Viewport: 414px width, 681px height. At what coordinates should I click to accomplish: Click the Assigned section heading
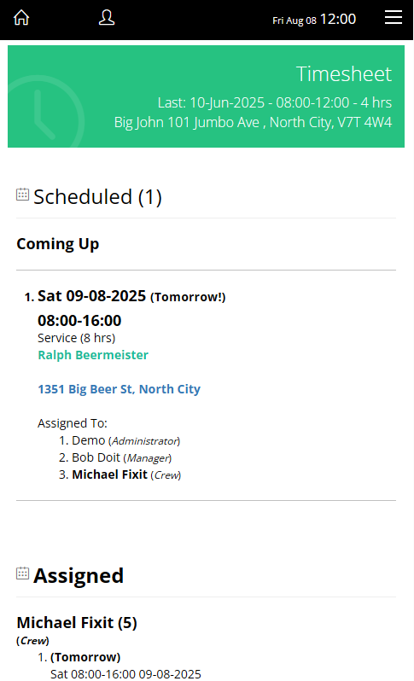coord(79,576)
